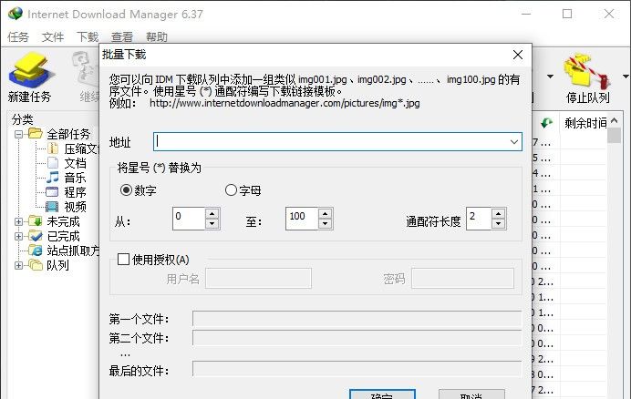Increase the To (至) value
This screenshot has width=631, height=399.
pyautogui.click(x=325, y=213)
